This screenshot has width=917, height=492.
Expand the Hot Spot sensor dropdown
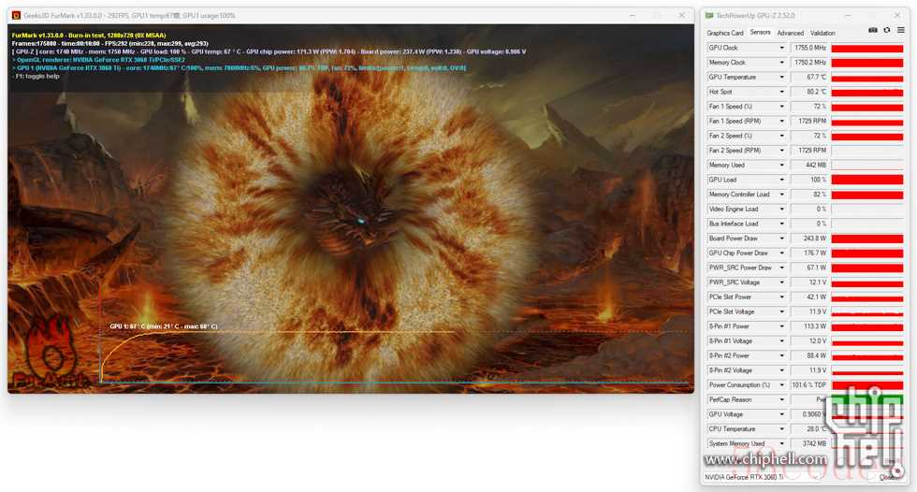[x=781, y=92]
